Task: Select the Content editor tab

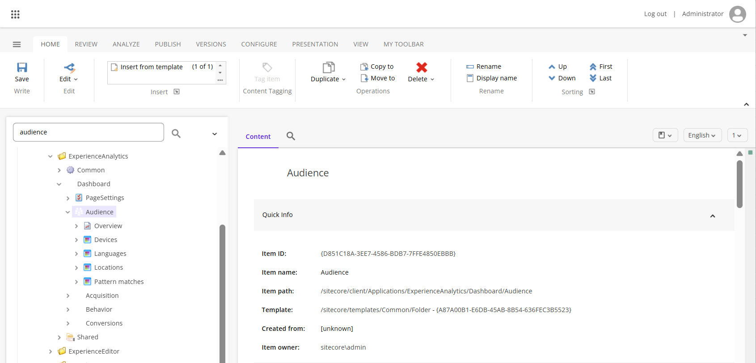Action: [258, 137]
